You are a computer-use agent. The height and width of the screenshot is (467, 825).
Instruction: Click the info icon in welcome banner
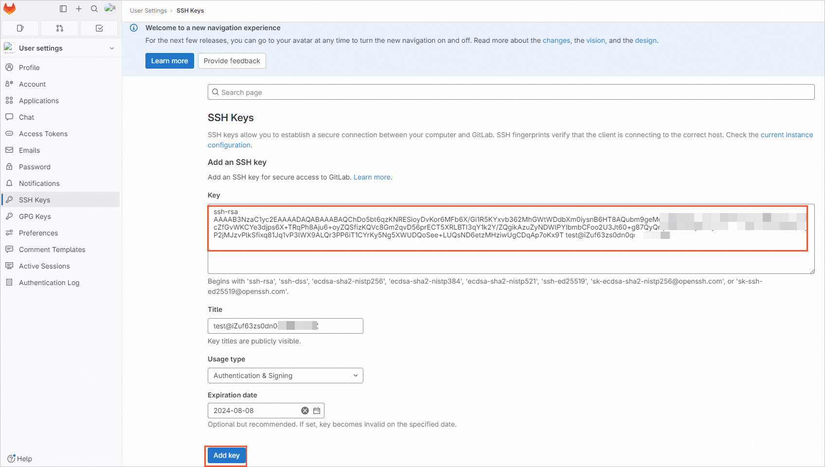[x=134, y=28]
